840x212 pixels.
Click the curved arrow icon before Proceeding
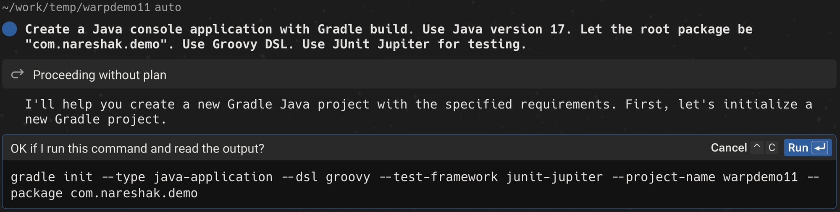[x=17, y=74]
